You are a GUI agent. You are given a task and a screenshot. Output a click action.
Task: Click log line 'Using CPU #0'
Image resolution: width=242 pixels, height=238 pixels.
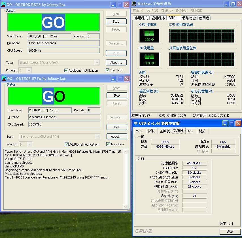coord(14,166)
